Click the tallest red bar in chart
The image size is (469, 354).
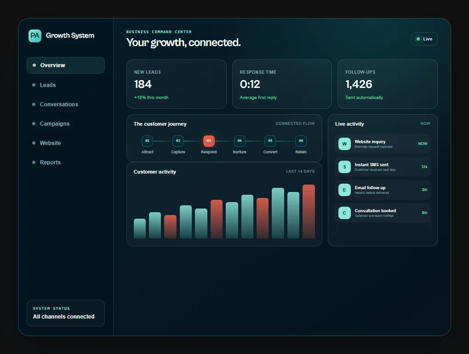click(309, 211)
